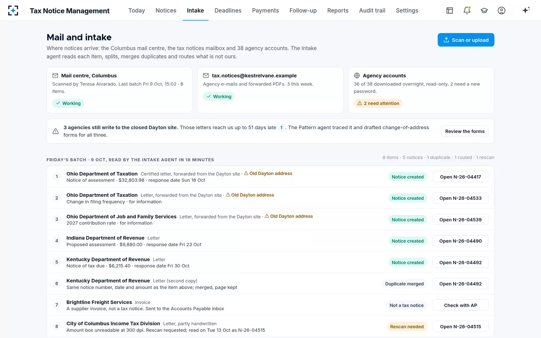Click the warning triangle on Dayton site alert
The height and width of the screenshot is (338, 541).
[x=56, y=131]
